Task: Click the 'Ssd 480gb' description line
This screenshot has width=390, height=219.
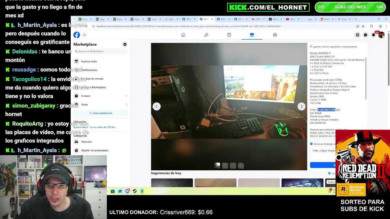Action: point(316,113)
